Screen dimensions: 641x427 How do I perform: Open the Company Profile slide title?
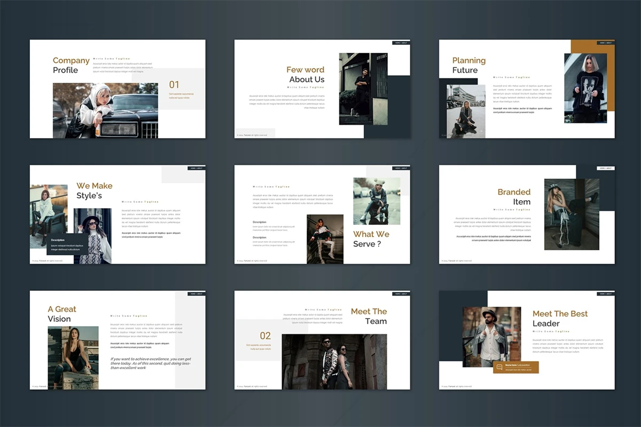coord(71,65)
